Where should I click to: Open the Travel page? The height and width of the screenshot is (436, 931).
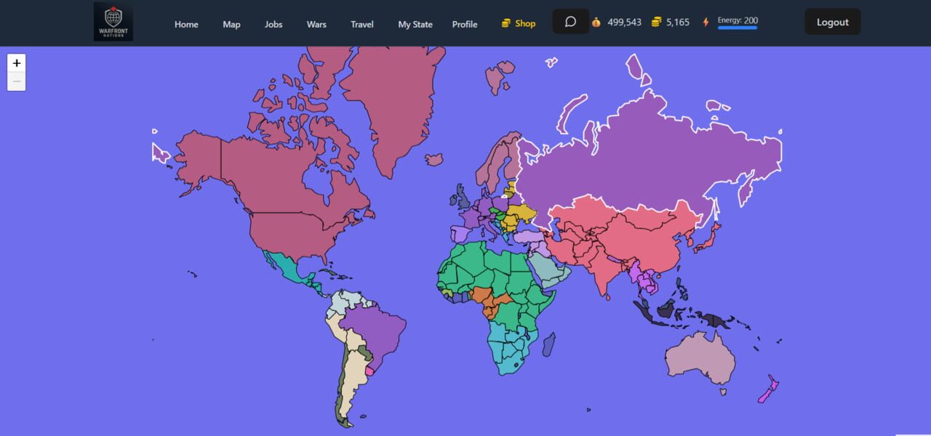[x=361, y=24]
